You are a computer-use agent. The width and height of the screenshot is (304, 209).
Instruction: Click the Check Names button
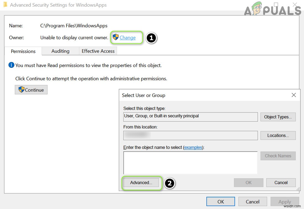pos(278,156)
